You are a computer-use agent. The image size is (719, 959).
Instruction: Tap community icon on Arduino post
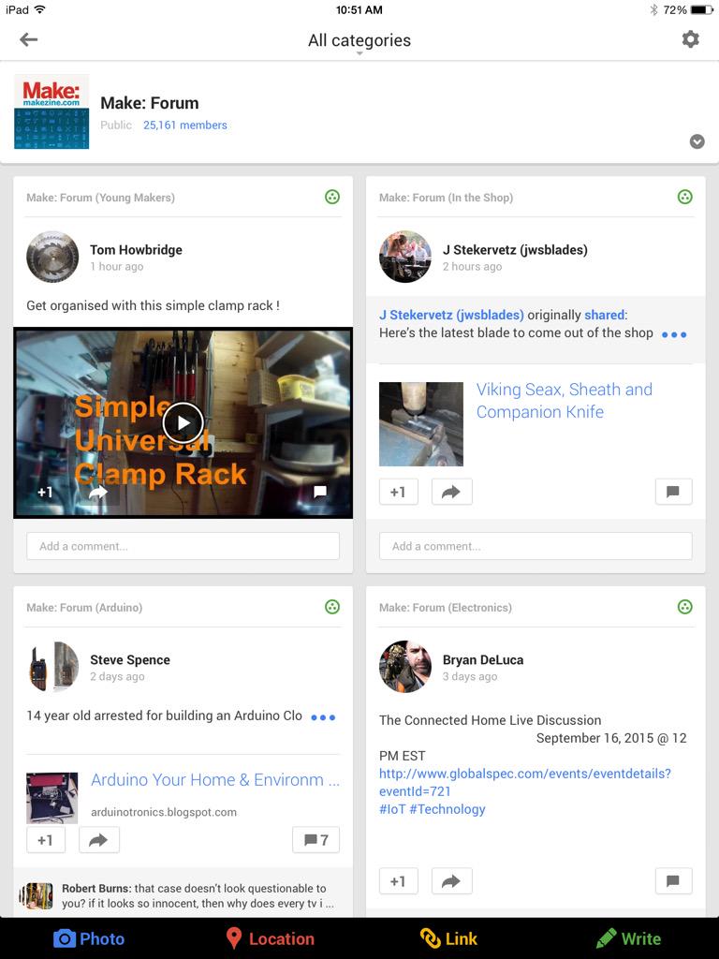[332, 607]
